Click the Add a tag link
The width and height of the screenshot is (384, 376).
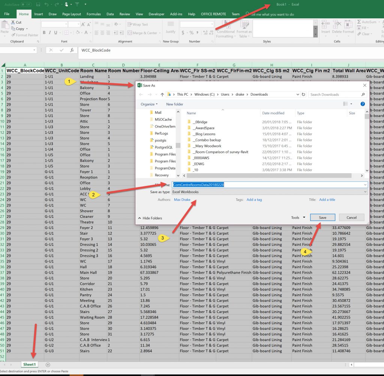(x=254, y=200)
